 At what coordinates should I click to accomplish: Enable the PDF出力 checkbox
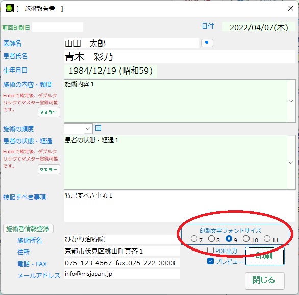click(x=210, y=250)
